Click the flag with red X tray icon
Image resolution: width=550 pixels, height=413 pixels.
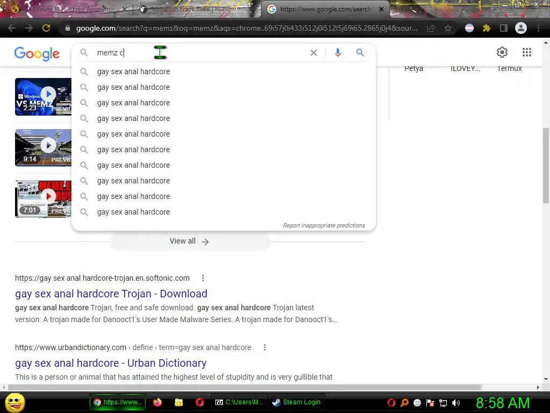coord(430,402)
